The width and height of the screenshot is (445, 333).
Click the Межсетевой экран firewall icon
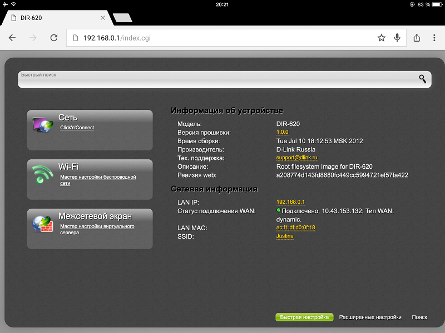(43, 224)
